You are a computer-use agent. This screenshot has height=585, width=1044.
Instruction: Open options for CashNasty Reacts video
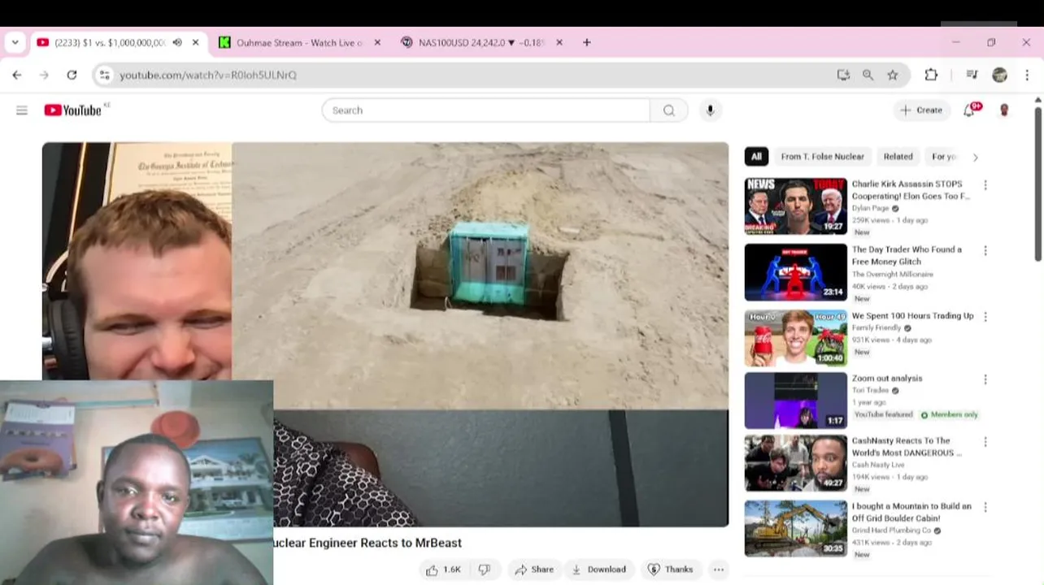tap(985, 442)
